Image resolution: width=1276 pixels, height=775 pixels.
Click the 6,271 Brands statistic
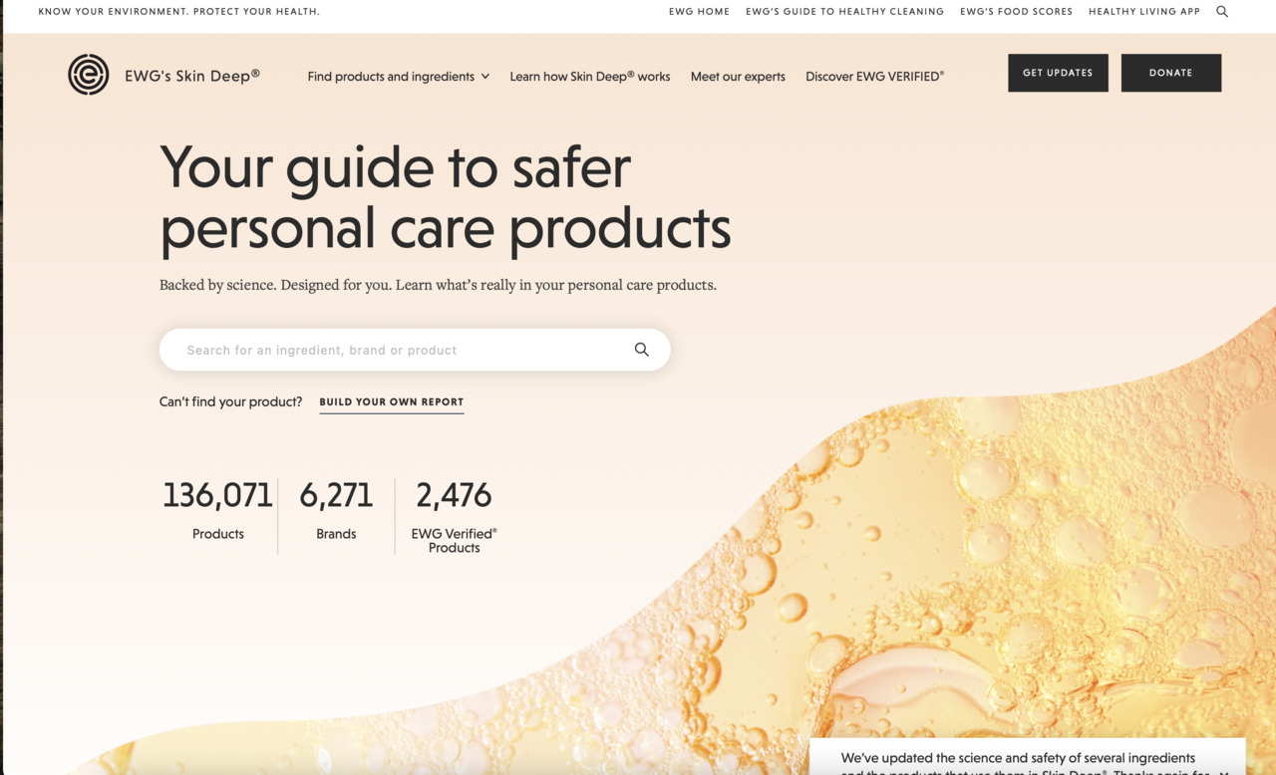click(336, 508)
